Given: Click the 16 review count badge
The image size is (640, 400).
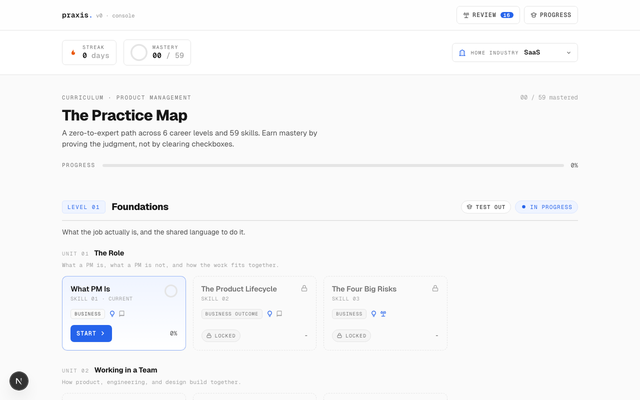Looking at the screenshot, I should (x=507, y=15).
